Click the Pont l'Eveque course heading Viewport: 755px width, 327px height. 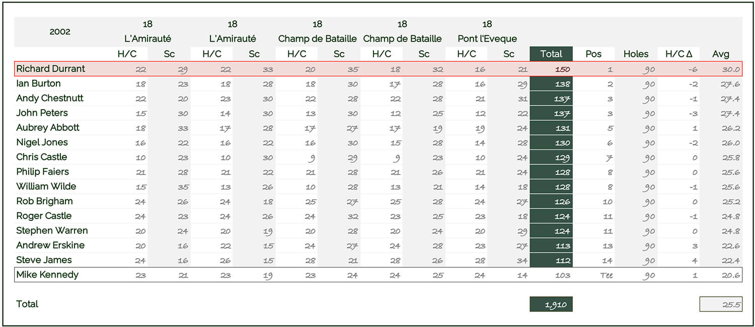[487, 39]
